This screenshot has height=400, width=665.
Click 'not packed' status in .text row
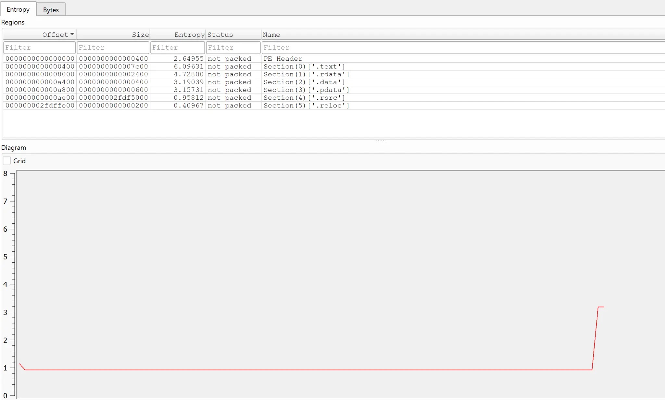point(229,67)
